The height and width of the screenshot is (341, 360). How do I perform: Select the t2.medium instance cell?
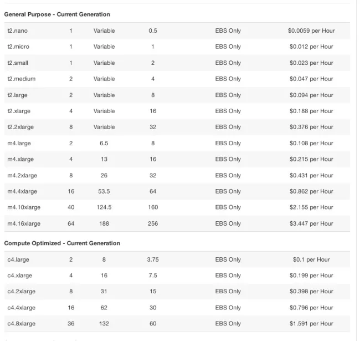point(21,79)
